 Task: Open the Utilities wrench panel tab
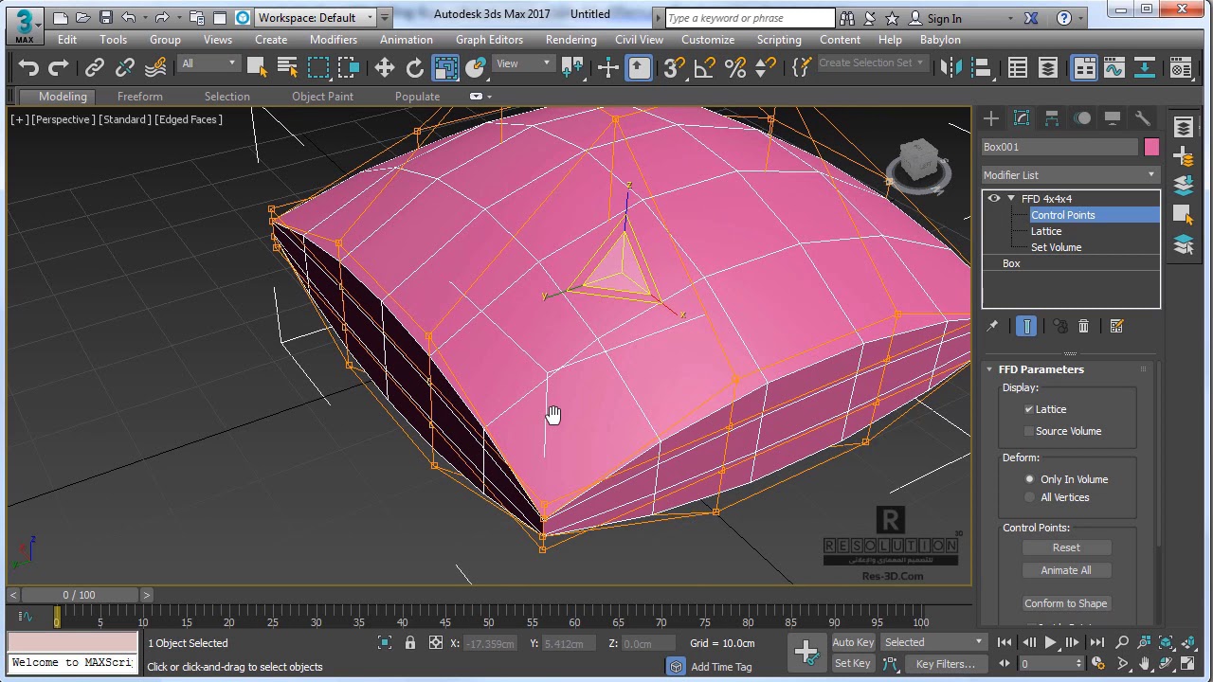(x=1143, y=118)
